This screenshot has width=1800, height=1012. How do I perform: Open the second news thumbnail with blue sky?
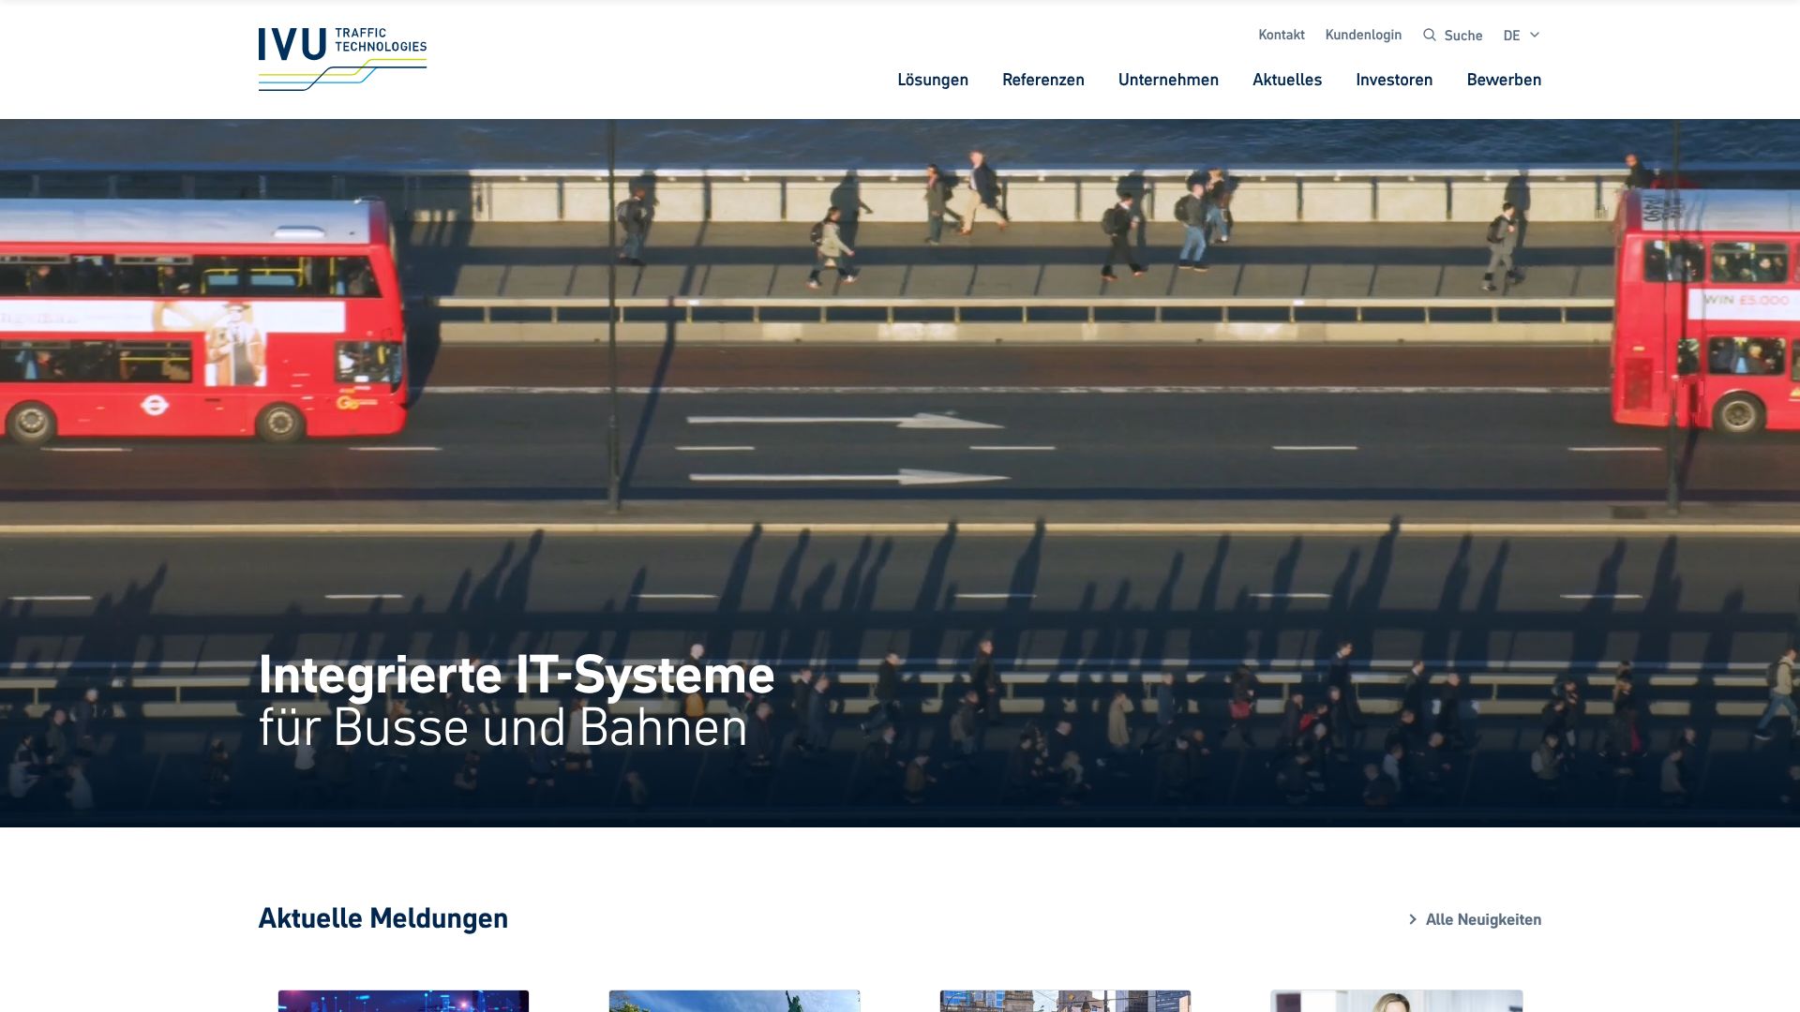click(x=734, y=1001)
